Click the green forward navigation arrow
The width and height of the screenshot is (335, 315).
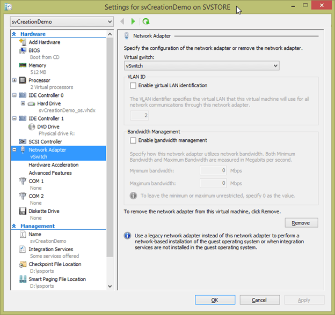(133, 21)
